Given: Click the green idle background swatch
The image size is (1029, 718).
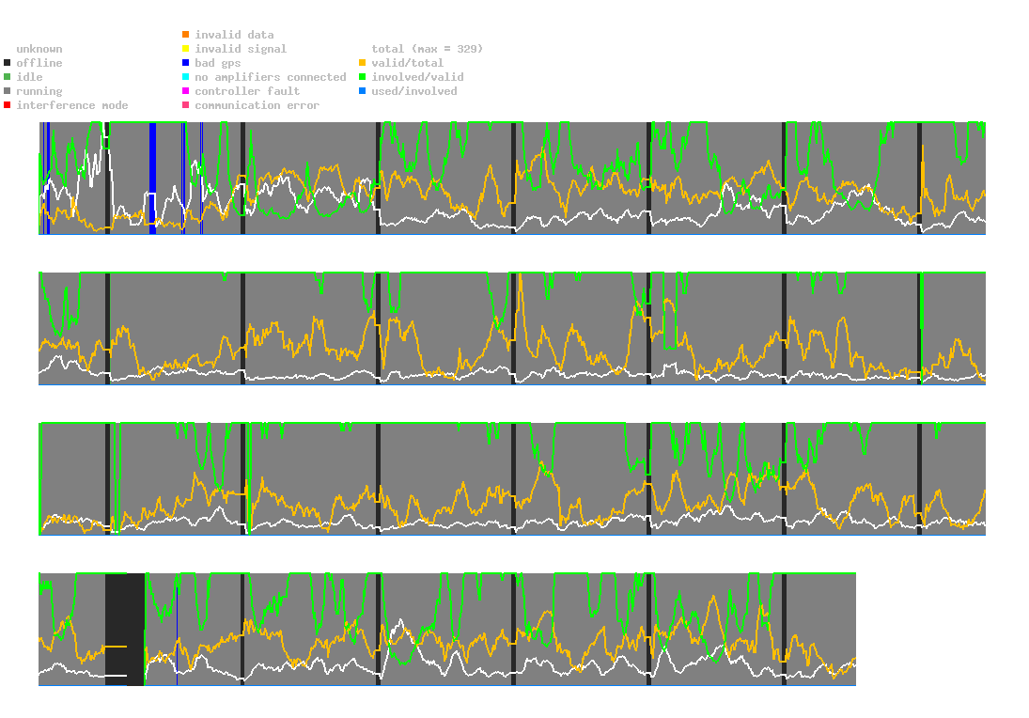Looking at the screenshot, I should [x=8, y=77].
